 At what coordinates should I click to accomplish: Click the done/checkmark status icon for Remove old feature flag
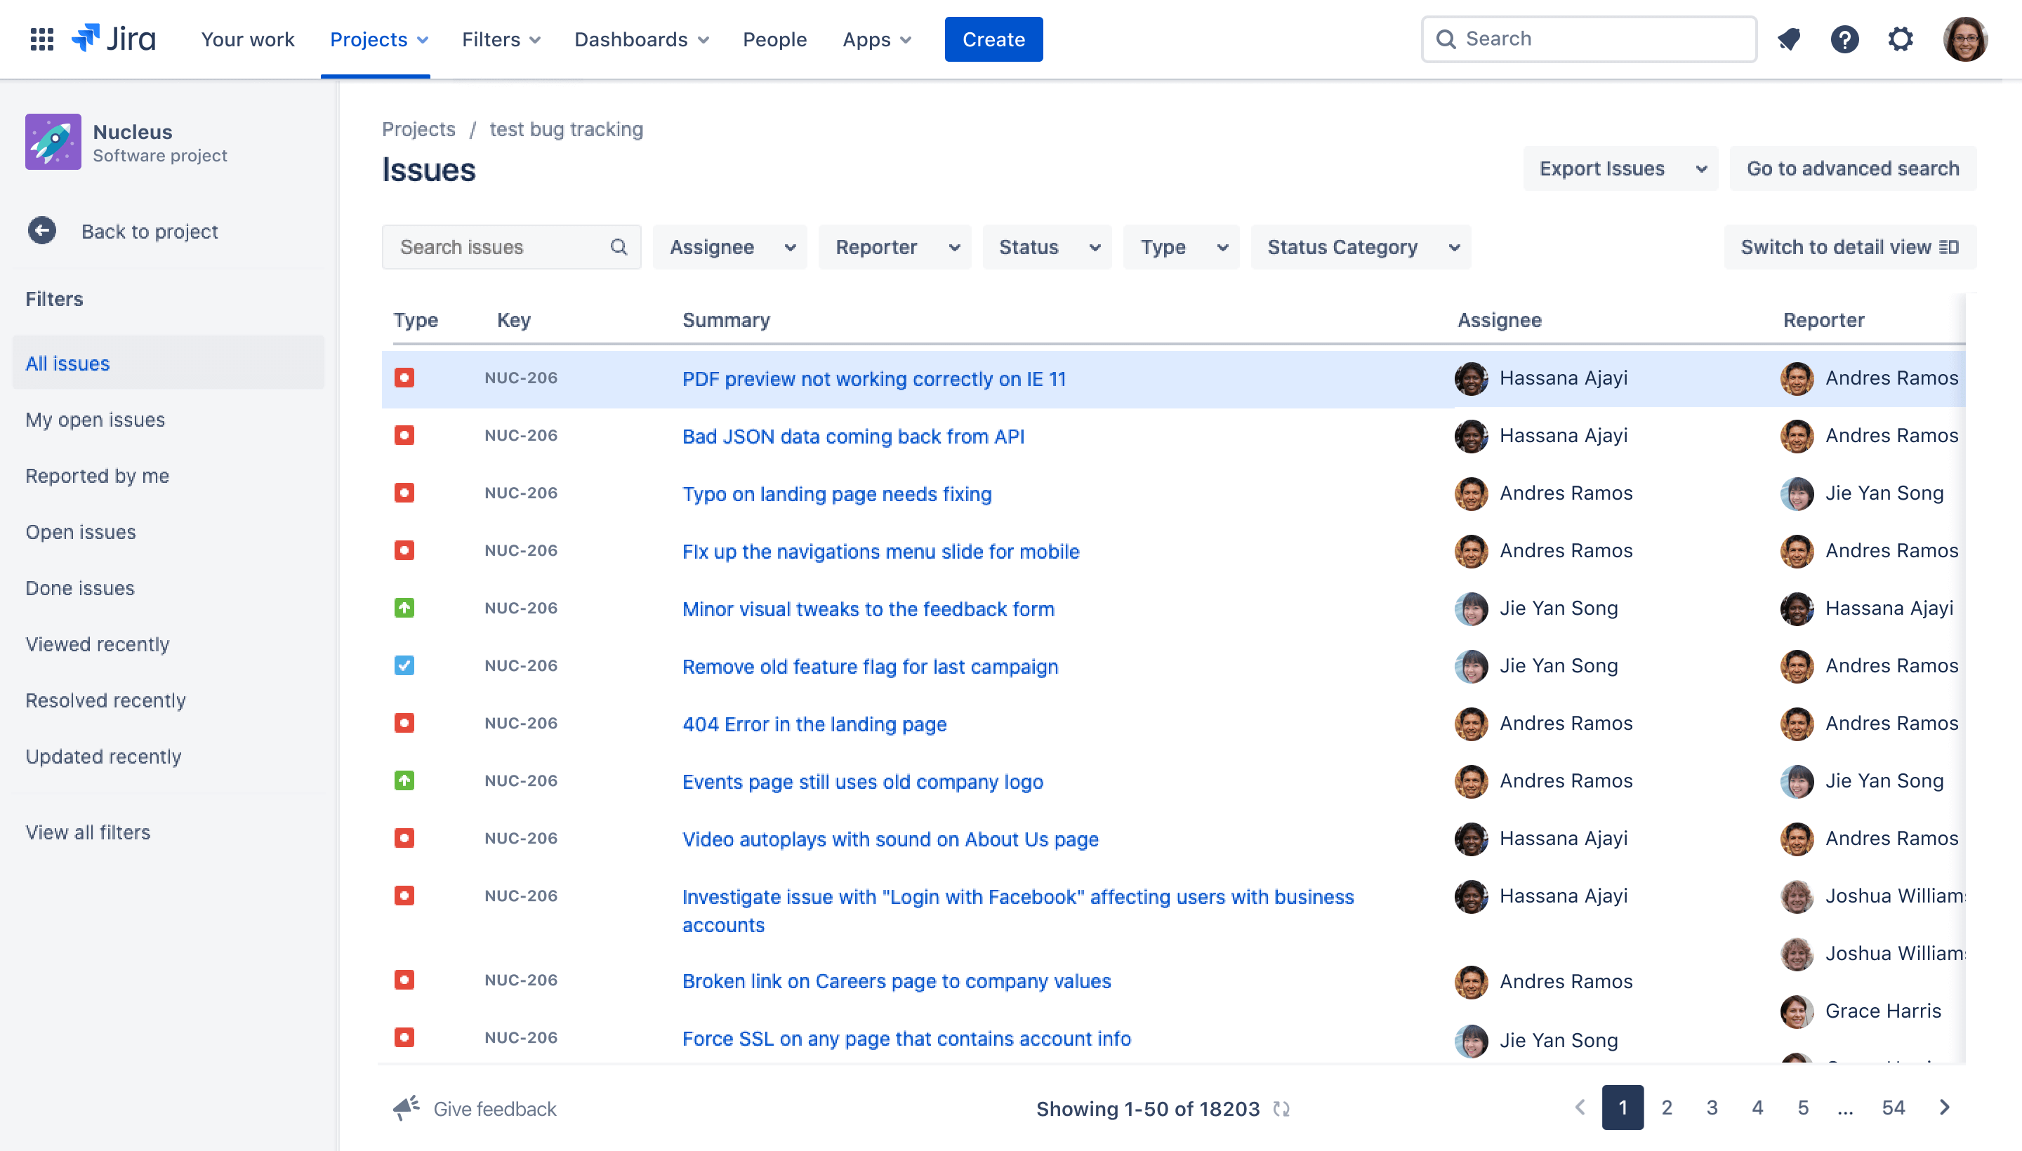[404, 665]
